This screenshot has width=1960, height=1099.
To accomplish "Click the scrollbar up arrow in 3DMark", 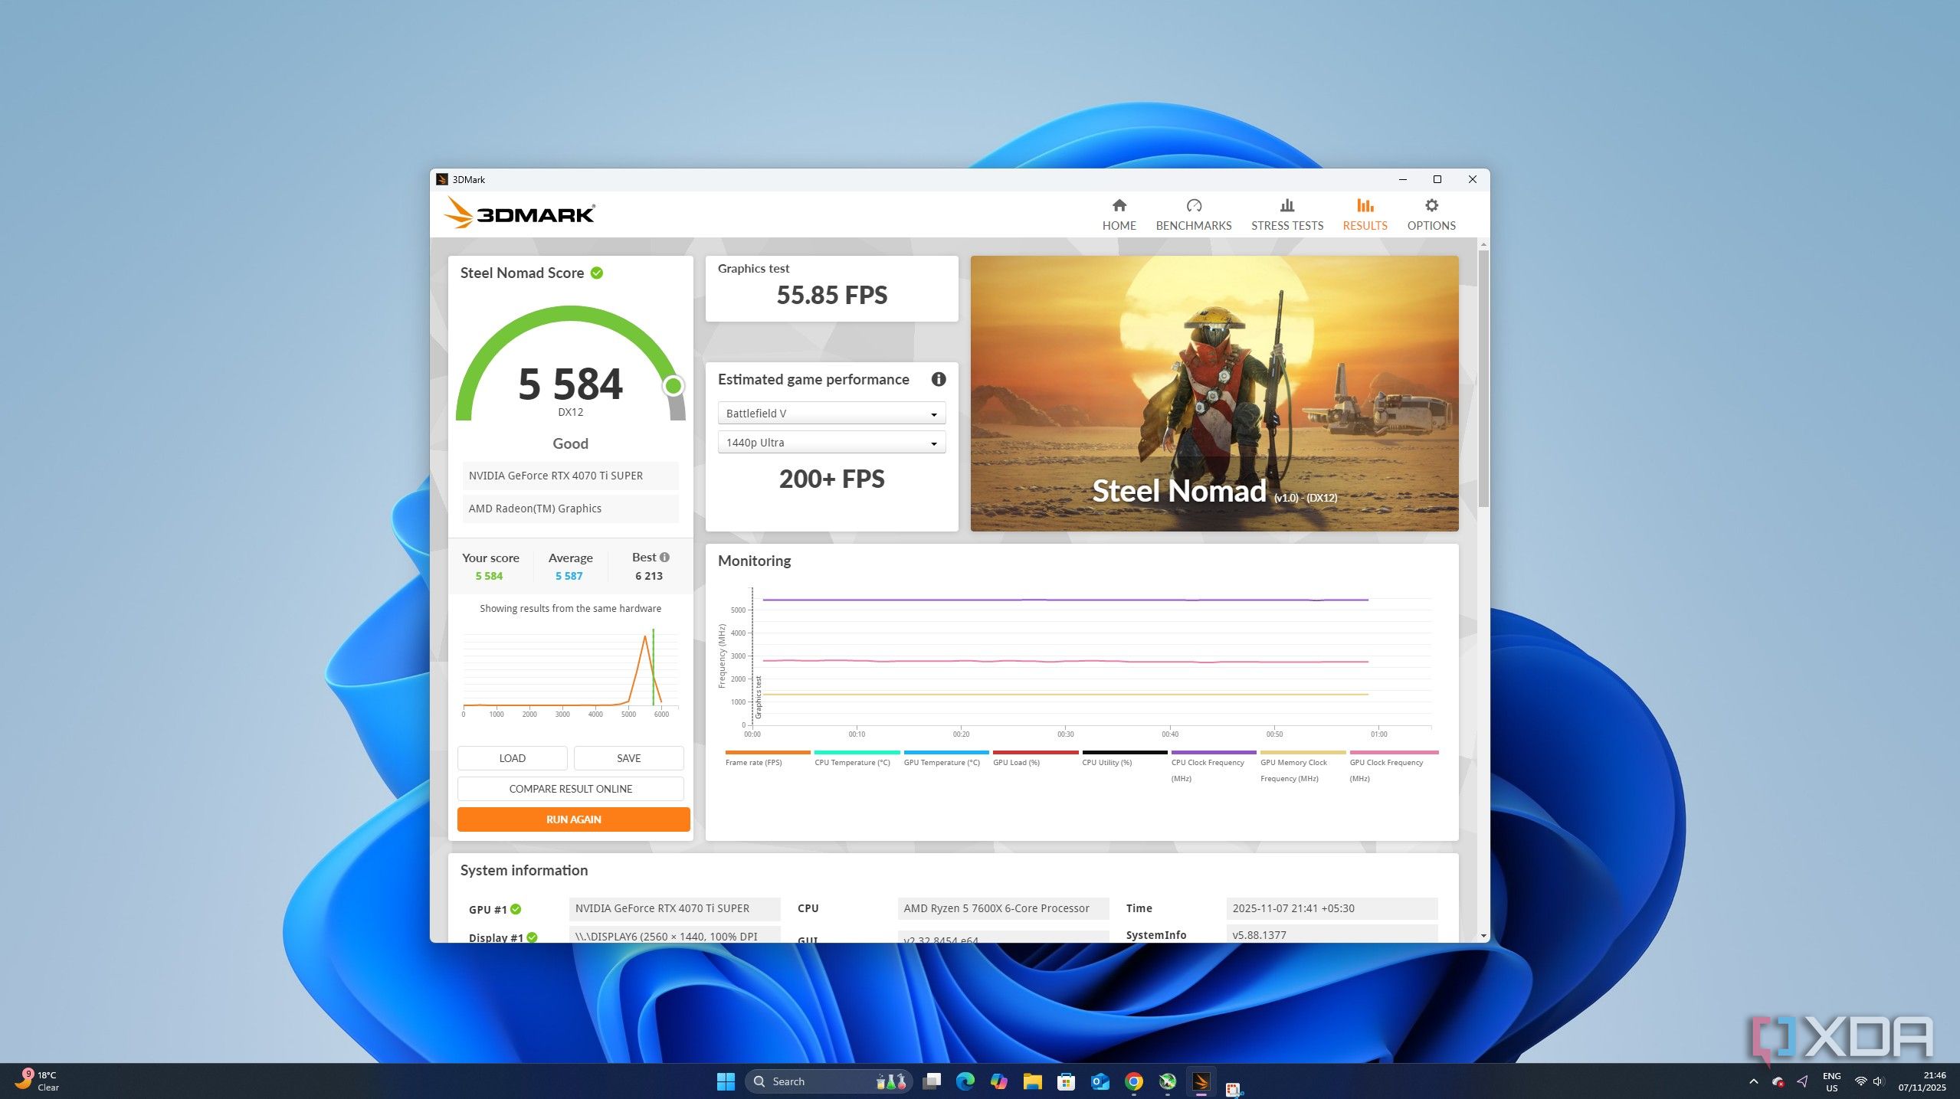I will tap(1483, 244).
